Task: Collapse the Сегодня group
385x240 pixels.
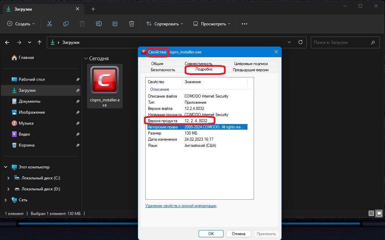Action: point(86,59)
